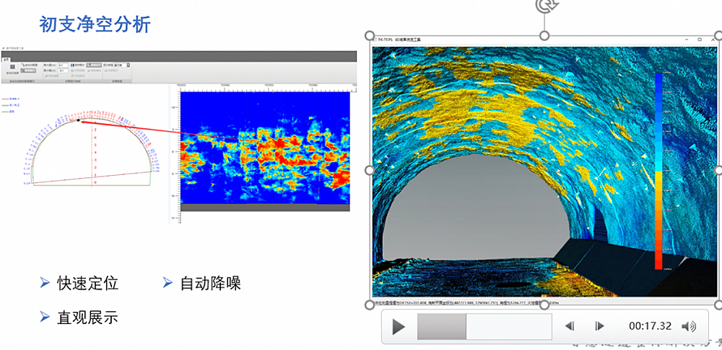Click the 快速定位 bullet text
This screenshot has height=350, width=722.
pyautogui.click(x=87, y=284)
